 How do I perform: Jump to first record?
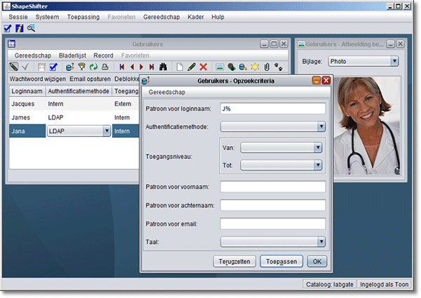pos(122,67)
